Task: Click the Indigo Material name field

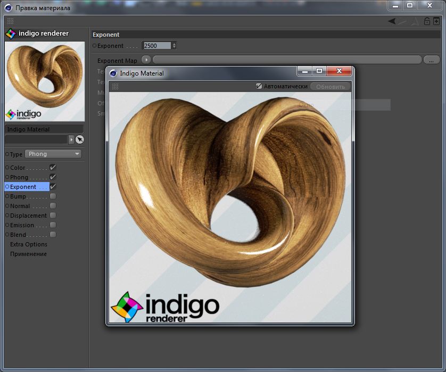Action: 44,129
